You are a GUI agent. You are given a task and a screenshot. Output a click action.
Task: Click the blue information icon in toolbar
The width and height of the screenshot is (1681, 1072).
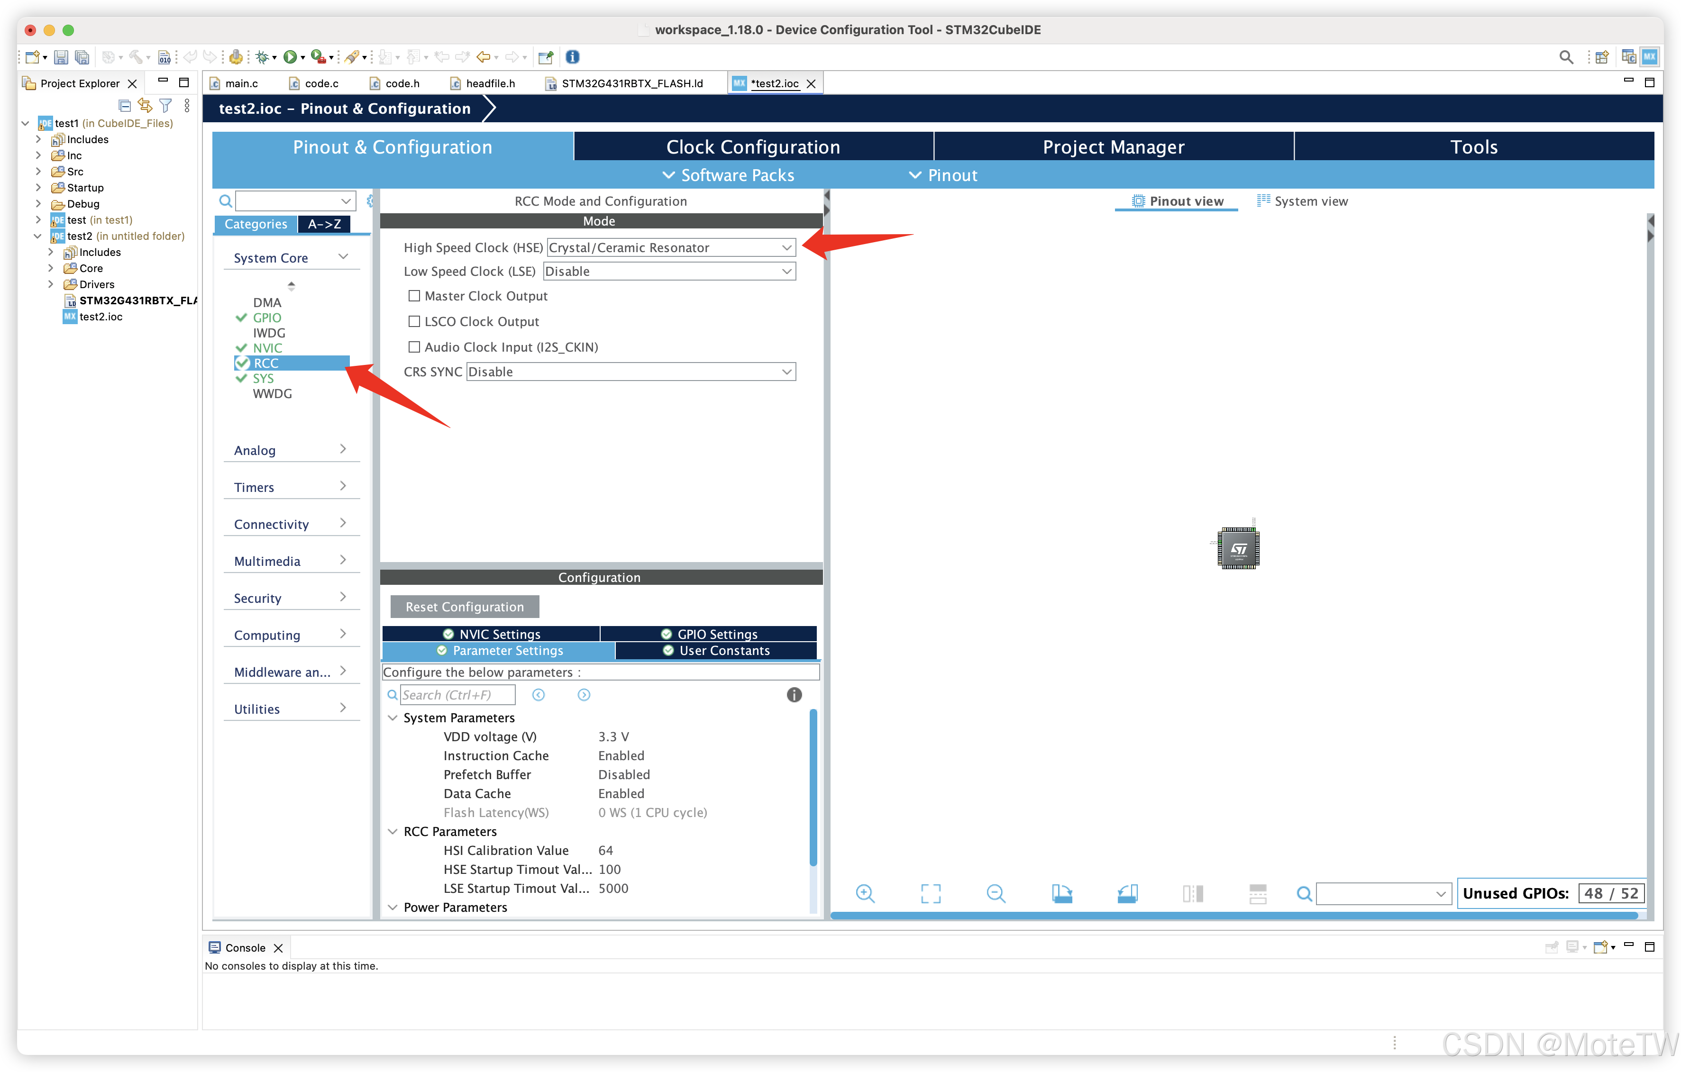click(x=572, y=57)
